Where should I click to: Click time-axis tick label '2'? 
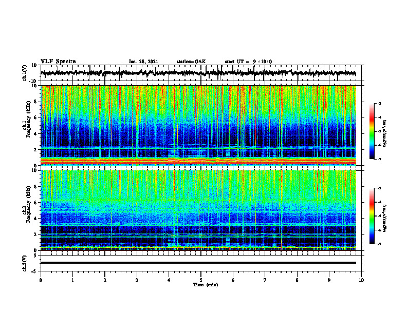(105, 280)
